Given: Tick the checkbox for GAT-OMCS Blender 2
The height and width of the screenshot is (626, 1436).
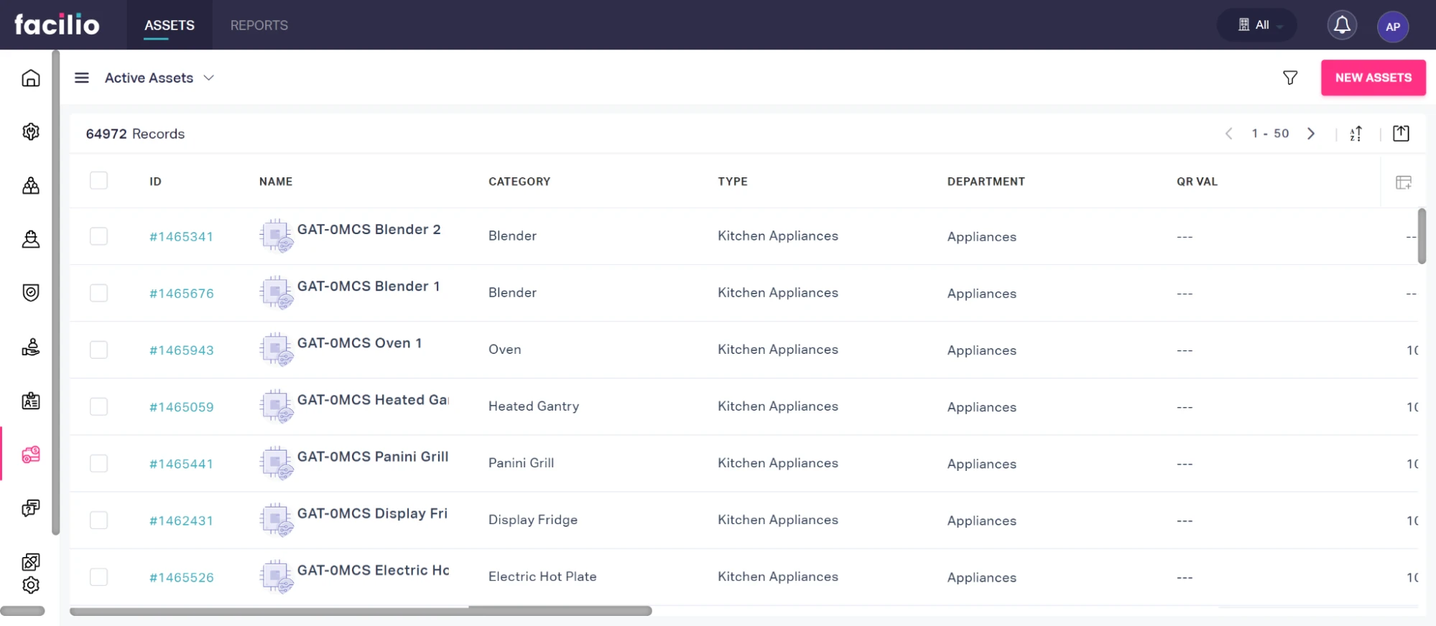Looking at the screenshot, I should (x=98, y=236).
